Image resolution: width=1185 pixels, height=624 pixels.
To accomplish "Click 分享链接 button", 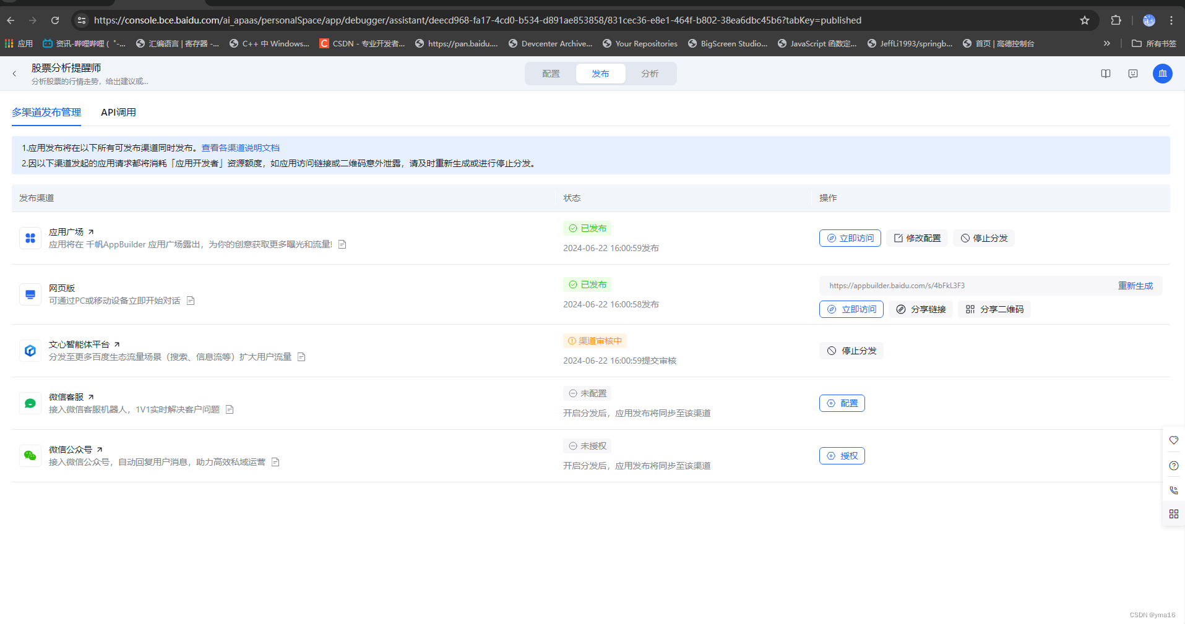I will pyautogui.click(x=921, y=309).
